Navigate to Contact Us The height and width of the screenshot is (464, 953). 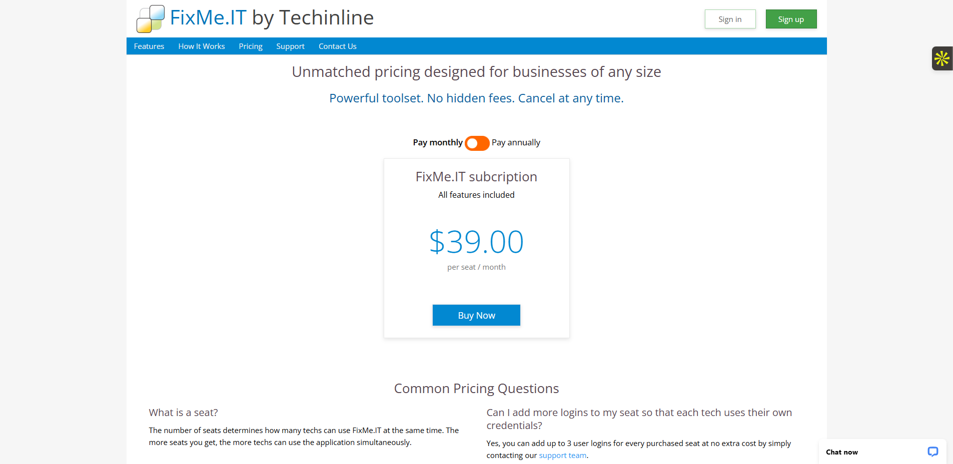(338, 46)
